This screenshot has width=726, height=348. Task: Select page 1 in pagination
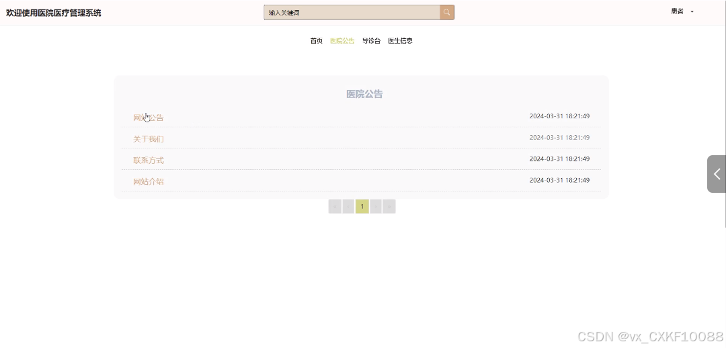(362, 206)
